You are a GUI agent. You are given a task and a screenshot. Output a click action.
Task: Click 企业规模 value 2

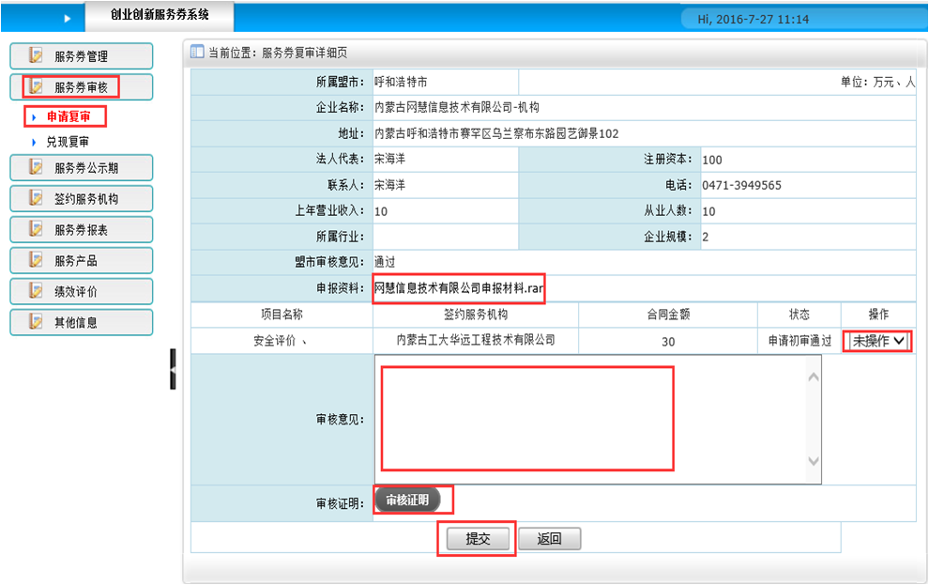(x=705, y=237)
